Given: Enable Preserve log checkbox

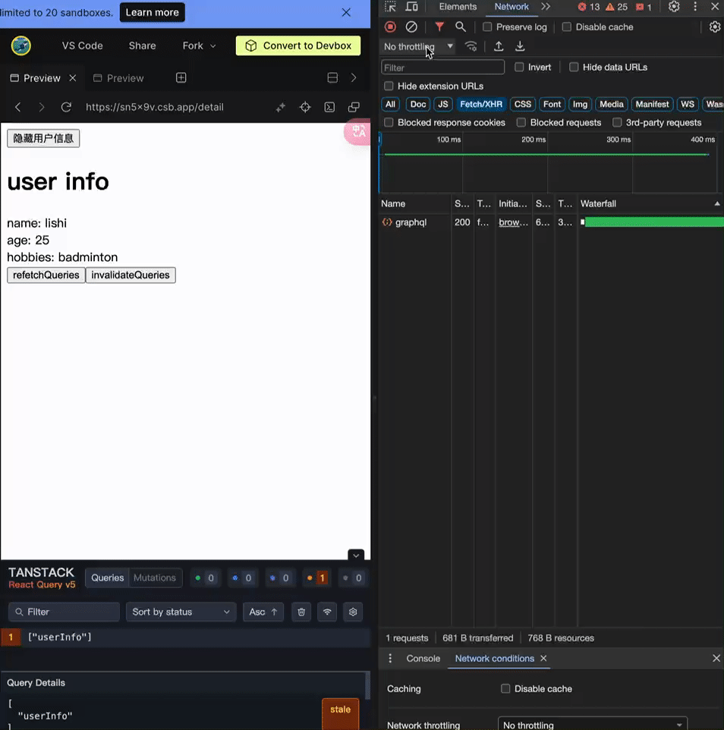Looking at the screenshot, I should [x=487, y=27].
